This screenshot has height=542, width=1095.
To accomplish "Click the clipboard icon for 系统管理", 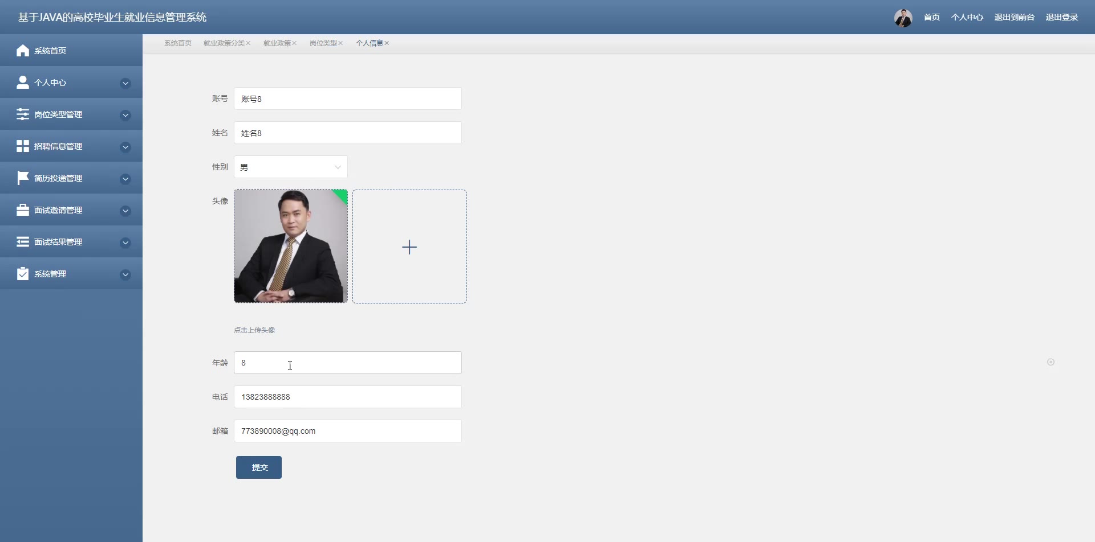I will 23,274.
